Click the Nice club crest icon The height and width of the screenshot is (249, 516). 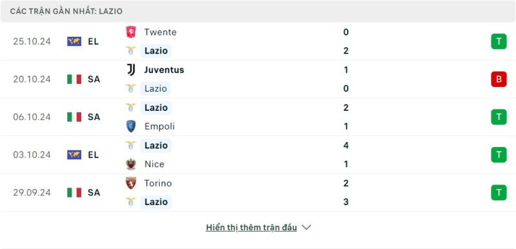pyautogui.click(x=131, y=164)
